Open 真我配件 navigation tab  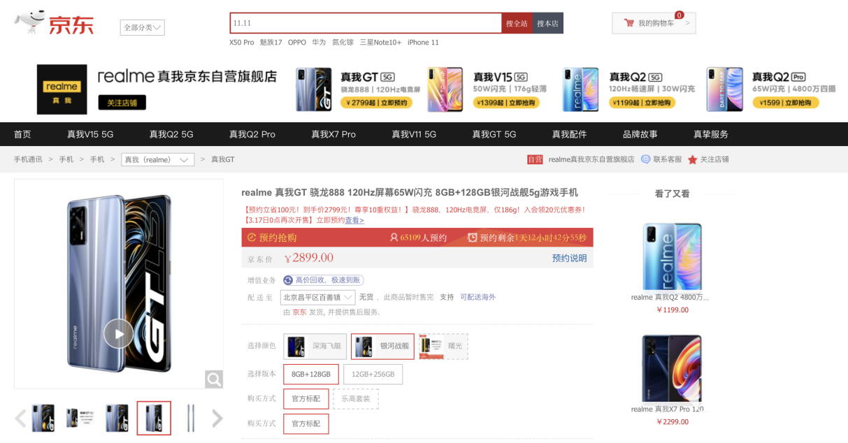pos(570,134)
